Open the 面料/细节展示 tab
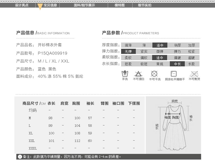Screen dimensions: 215x162 [84, 5]
